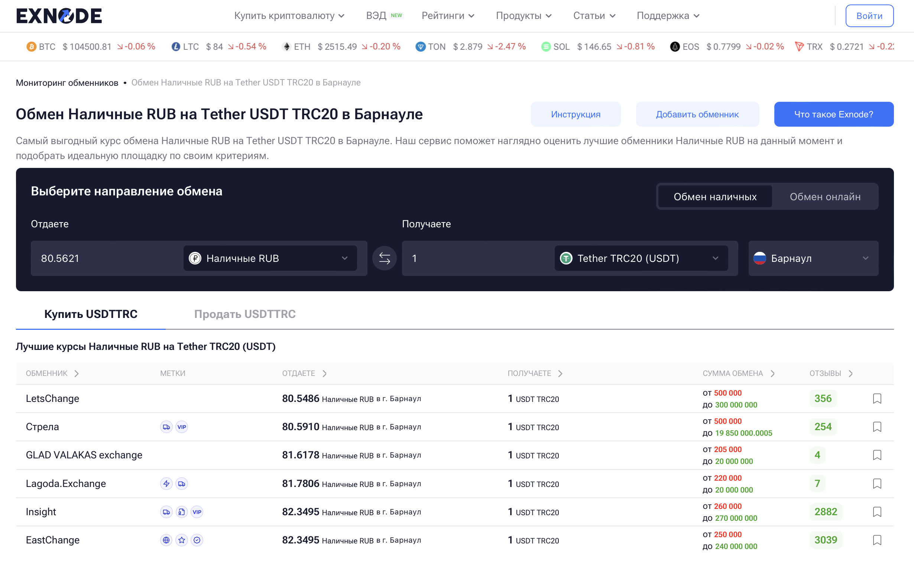Screen dimensions: 914x575
Task: Click the EXNODE logo
Action: (59, 16)
